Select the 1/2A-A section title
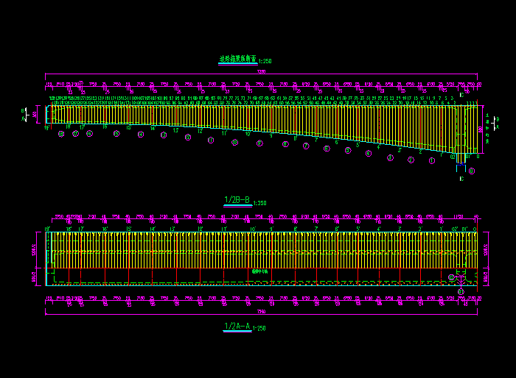Image resolution: width=516 pixels, height=378 pixels. point(237,326)
